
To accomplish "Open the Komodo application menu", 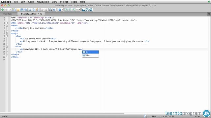I will pos(6,2).
